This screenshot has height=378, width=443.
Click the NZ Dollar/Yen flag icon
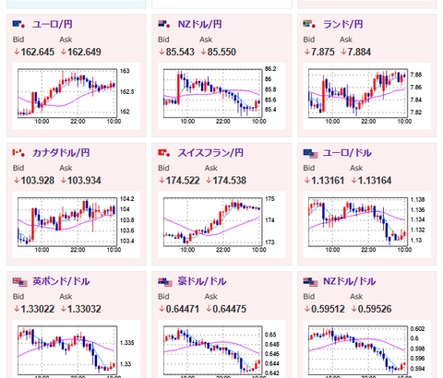click(164, 24)
